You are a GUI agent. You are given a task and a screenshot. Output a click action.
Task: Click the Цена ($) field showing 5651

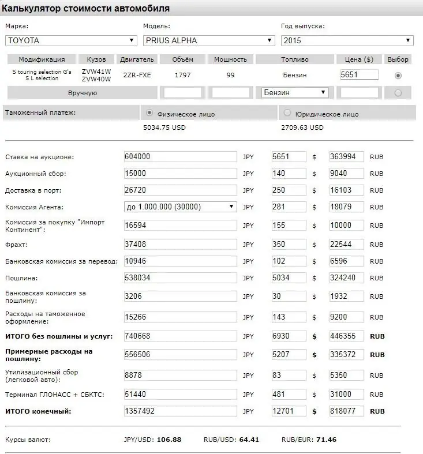click(x=360, y=74)
